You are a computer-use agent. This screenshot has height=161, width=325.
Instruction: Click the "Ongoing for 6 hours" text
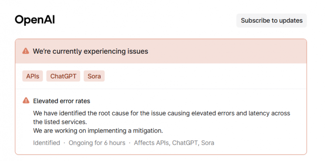[97, 143]
